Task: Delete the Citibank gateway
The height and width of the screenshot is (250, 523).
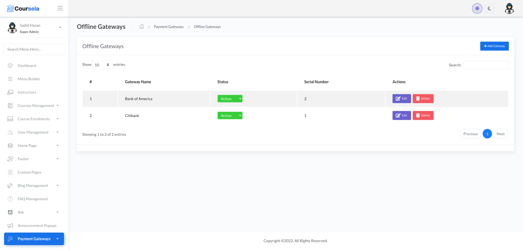Action: click(423, 116)
